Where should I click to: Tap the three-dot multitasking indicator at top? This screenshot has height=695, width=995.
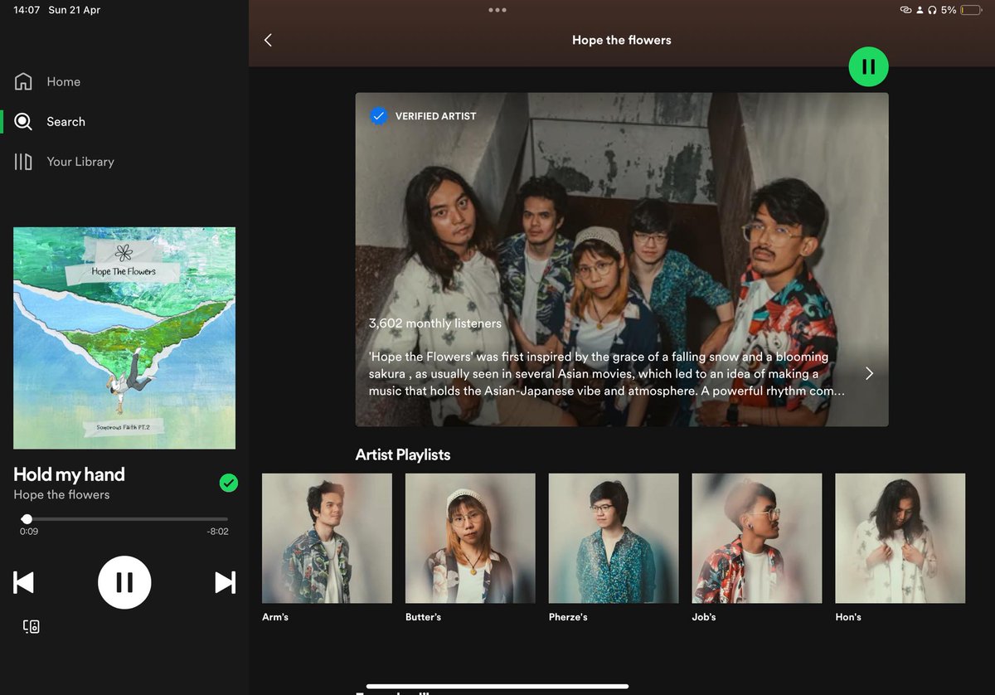coord(498,10)
